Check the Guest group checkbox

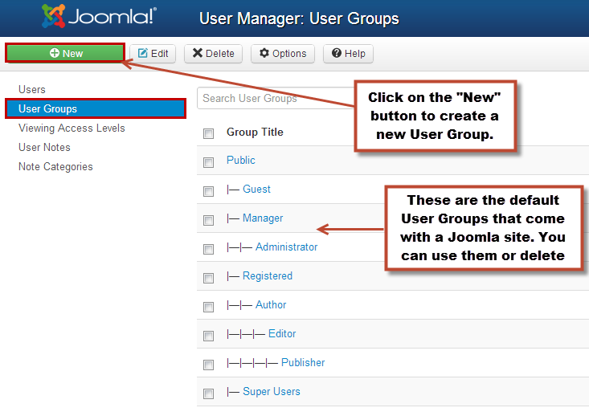[208, 191]
